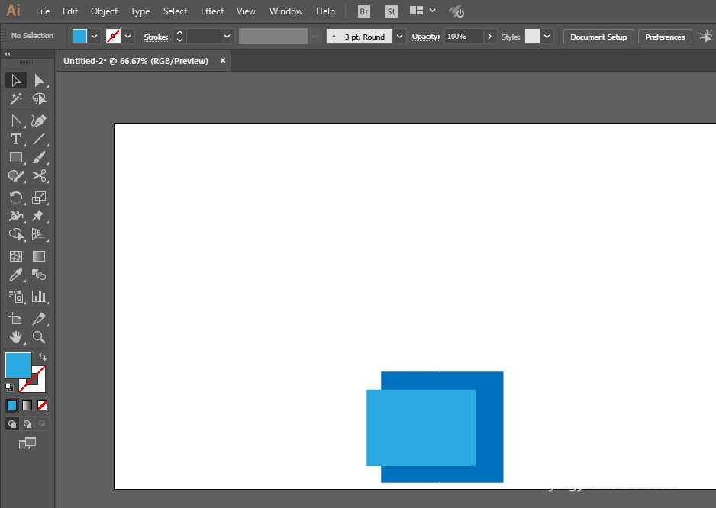
Task: Select the Rectangle tool
Action: click(15, 157)
